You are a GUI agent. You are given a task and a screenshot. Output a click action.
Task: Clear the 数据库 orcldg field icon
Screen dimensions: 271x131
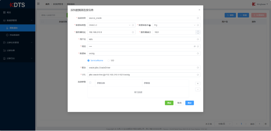[x=198, y=53]
